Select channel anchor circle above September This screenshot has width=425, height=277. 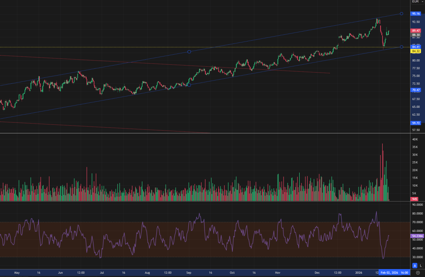189,52
